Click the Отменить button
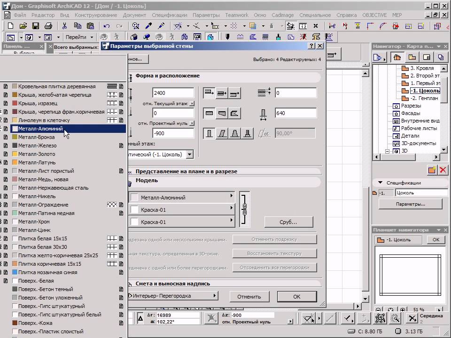The image size is (451, 338). point(249,297)
